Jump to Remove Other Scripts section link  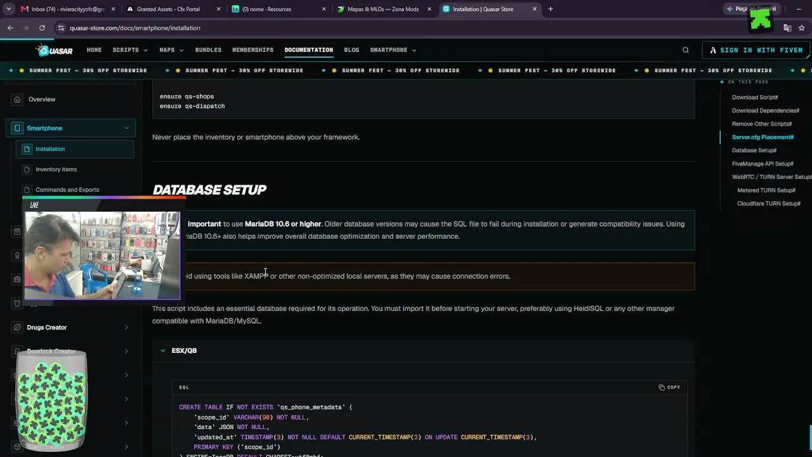tap(762, 124)
